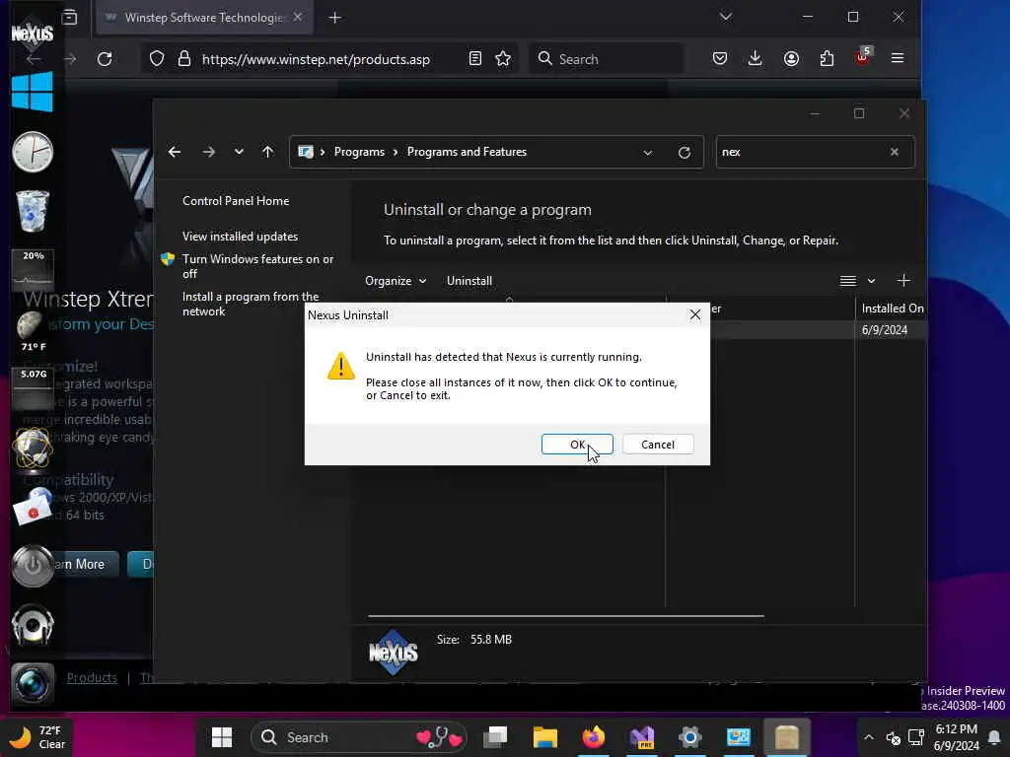Open the email envelope dock icon
The width and height of the screenshot is (1010, 757).
pyautogui.click(x=33, y=508)
